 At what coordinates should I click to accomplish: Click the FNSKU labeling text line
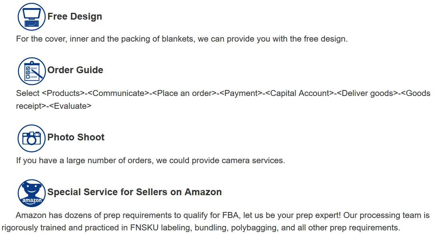(x=201, y=228)
